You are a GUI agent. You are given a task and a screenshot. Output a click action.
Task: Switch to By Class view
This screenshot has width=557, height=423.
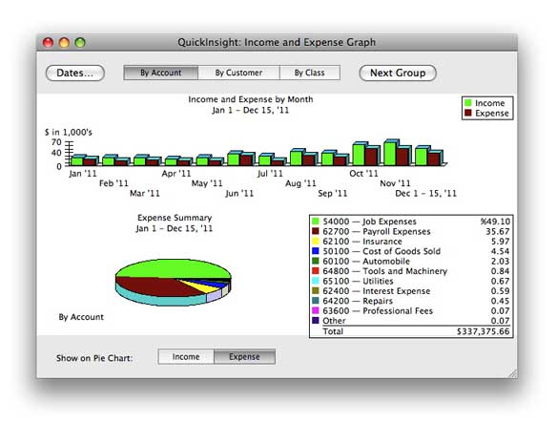click(309, 73)
